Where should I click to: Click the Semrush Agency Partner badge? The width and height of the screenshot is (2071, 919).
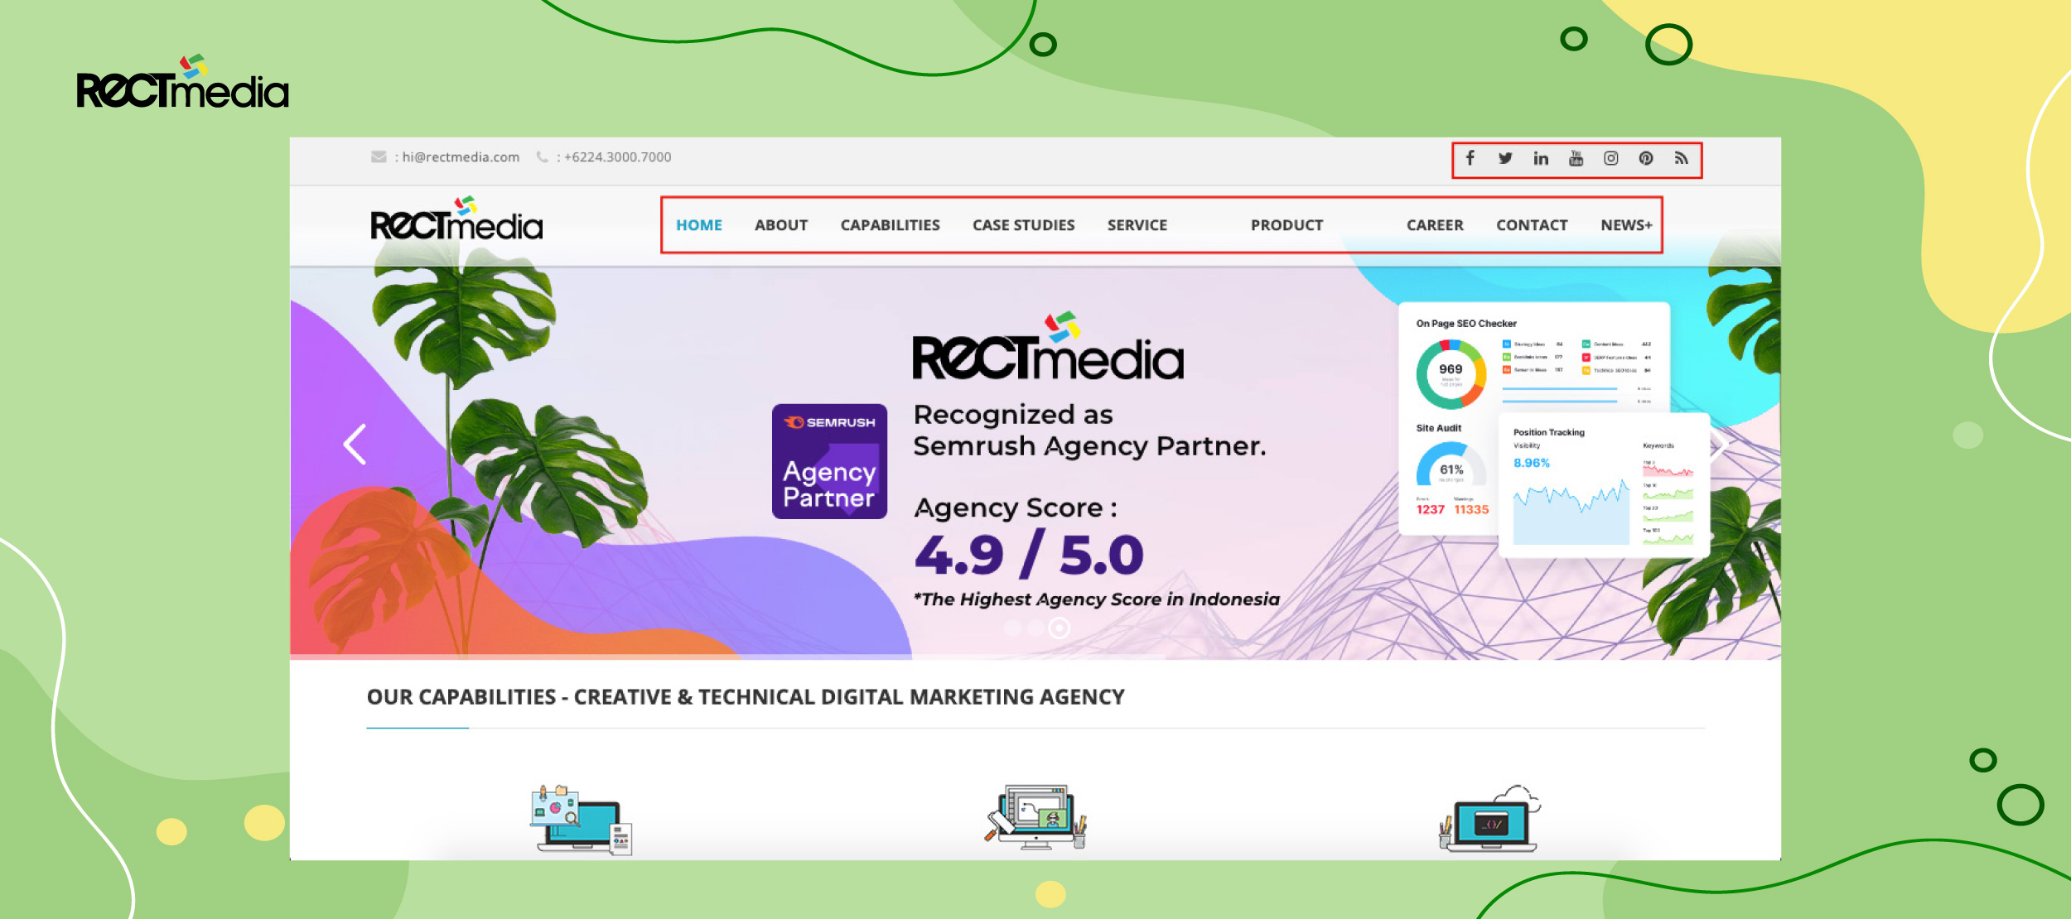click(829, 461)
